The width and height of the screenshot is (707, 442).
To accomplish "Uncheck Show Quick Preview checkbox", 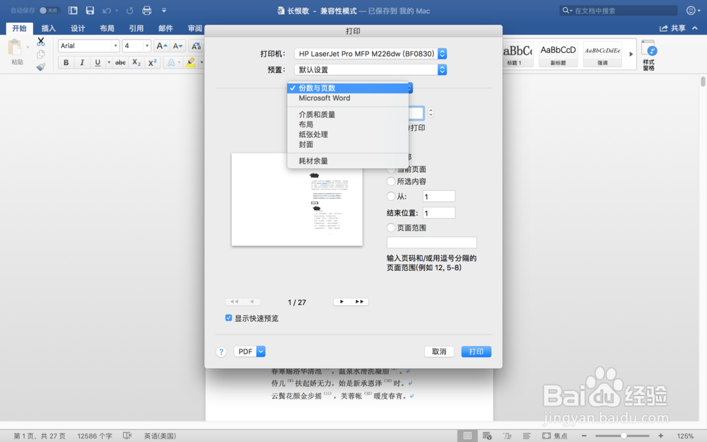I will 228,318.
